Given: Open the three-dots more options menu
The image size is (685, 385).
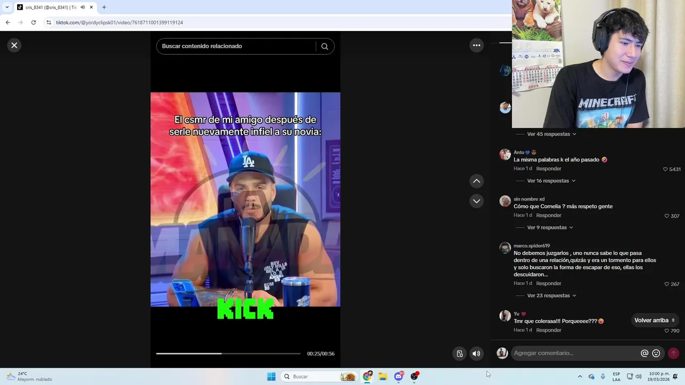Looking at the screenshot, I should [476, 45].
